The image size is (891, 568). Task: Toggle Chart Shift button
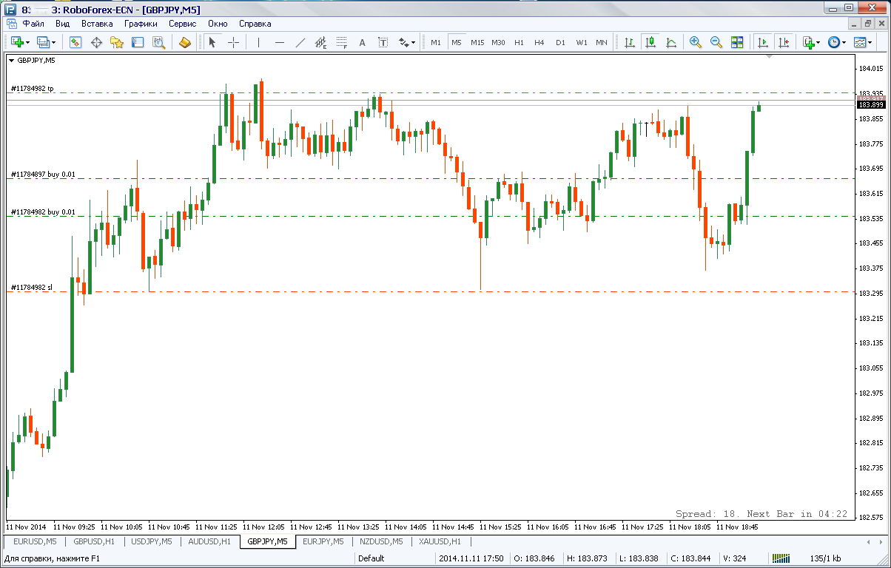point(784,42)
